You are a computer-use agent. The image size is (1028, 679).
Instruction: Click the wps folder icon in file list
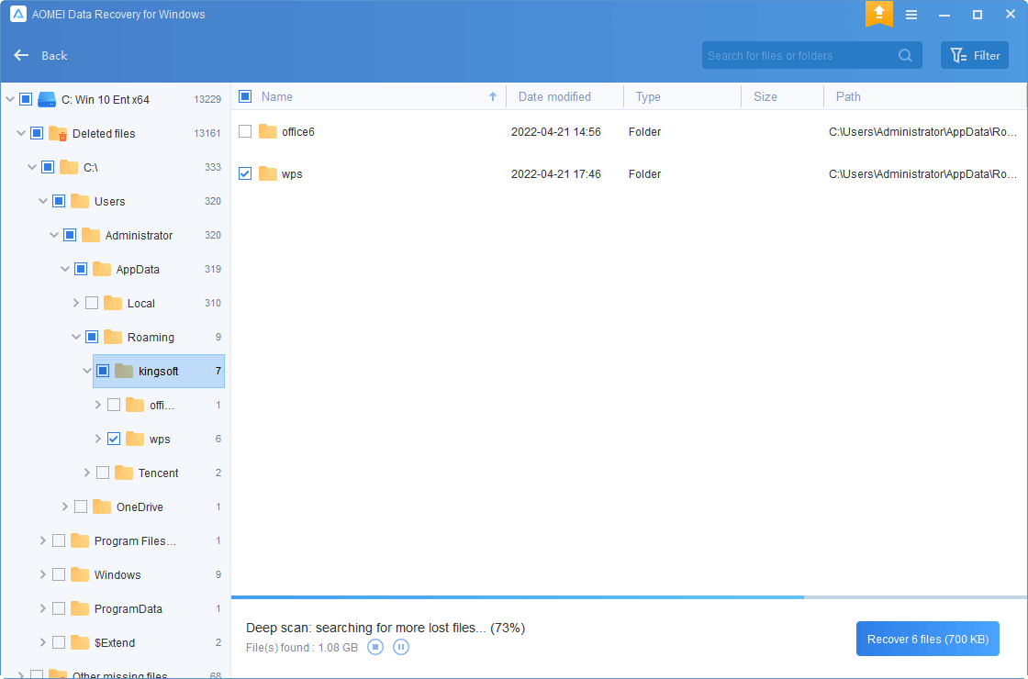tap(267, 173)
